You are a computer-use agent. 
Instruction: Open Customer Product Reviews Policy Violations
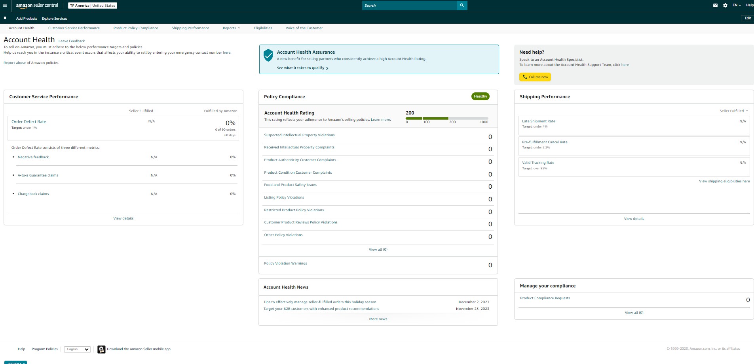(301, 222)
